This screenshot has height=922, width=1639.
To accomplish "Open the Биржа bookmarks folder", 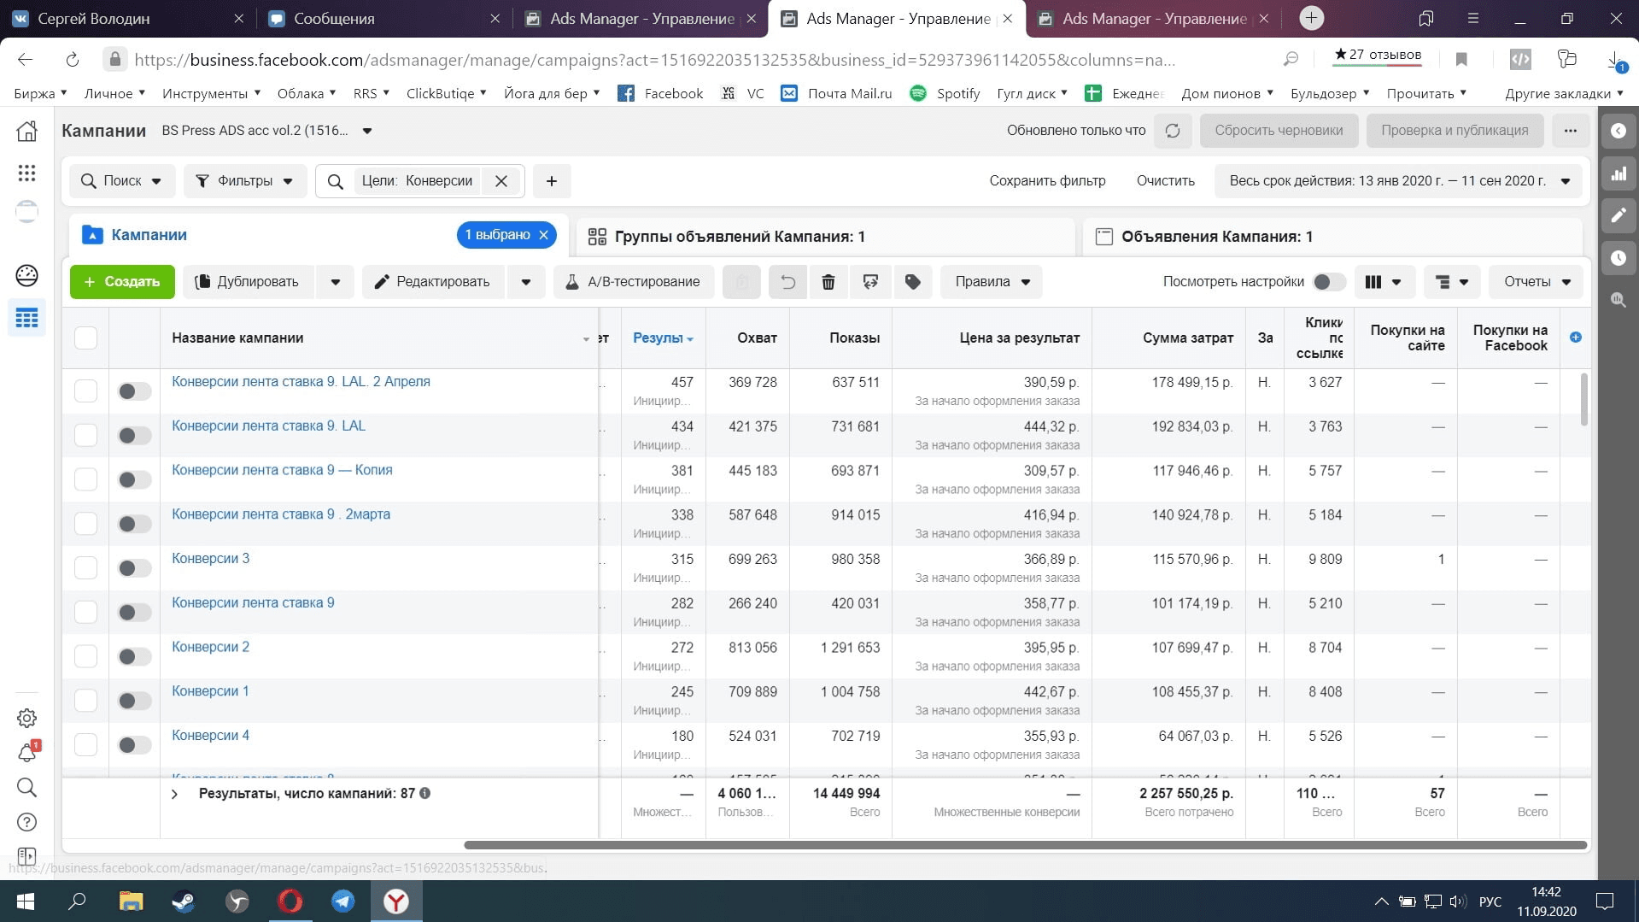I will click(40, 93).
